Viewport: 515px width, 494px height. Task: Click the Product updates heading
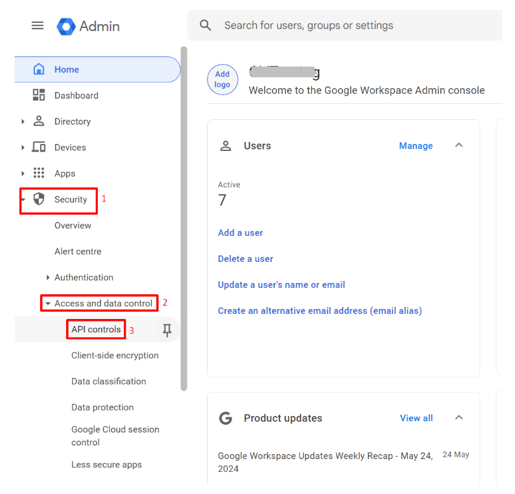point(283,418)
